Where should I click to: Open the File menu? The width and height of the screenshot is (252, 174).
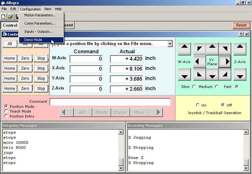[4, 9]
